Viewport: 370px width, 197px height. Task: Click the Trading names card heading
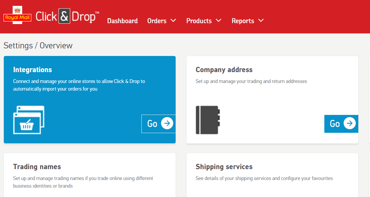37,167
